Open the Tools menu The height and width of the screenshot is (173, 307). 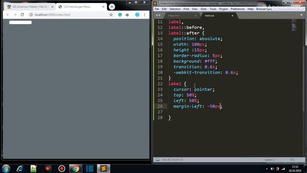[213, 9]
